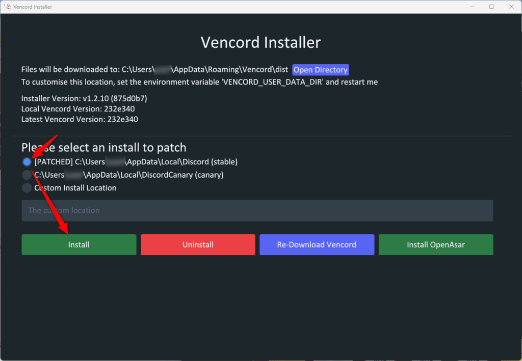This screenshot has width=522, height=361.
Task: Minimize the Vencord Installer window
Action: (x=472, y=6)
